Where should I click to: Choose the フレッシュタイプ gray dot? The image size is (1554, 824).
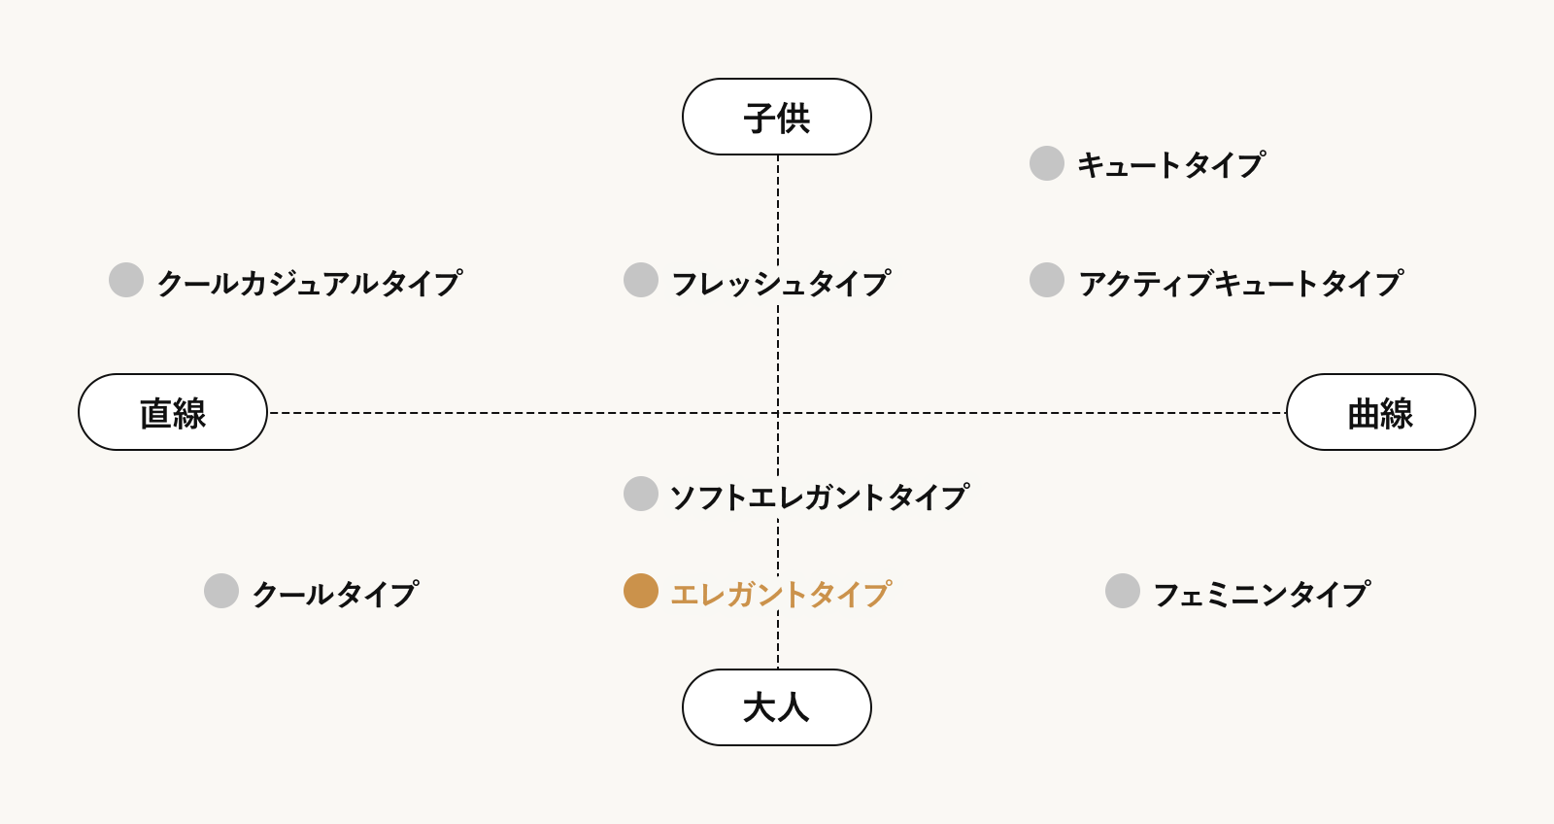click(x=641, y=280)
